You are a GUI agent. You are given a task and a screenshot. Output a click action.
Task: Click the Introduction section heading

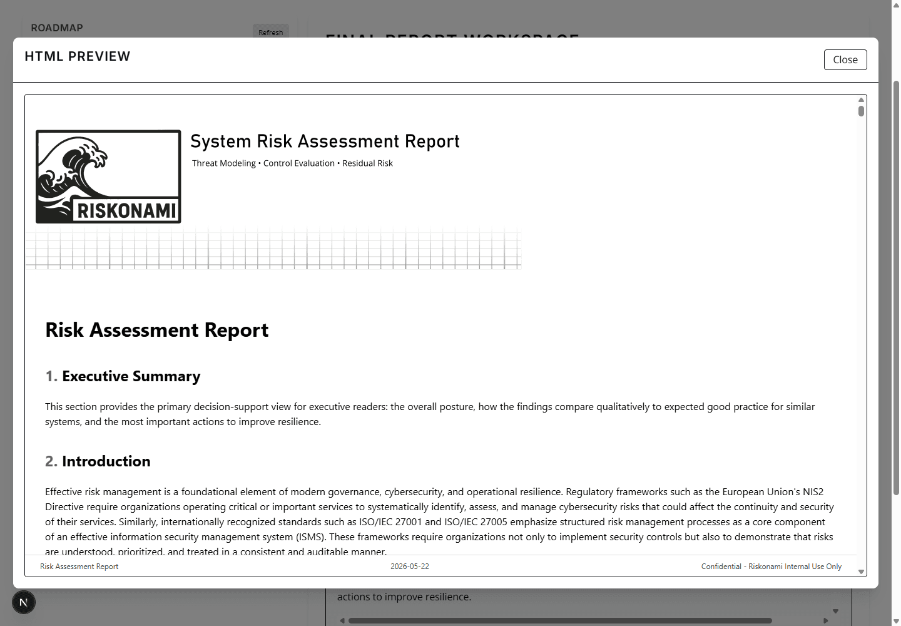(x=98, y=461)
